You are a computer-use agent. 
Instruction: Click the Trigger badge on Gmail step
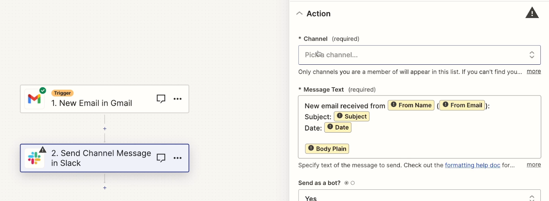[x=62, y=93]
